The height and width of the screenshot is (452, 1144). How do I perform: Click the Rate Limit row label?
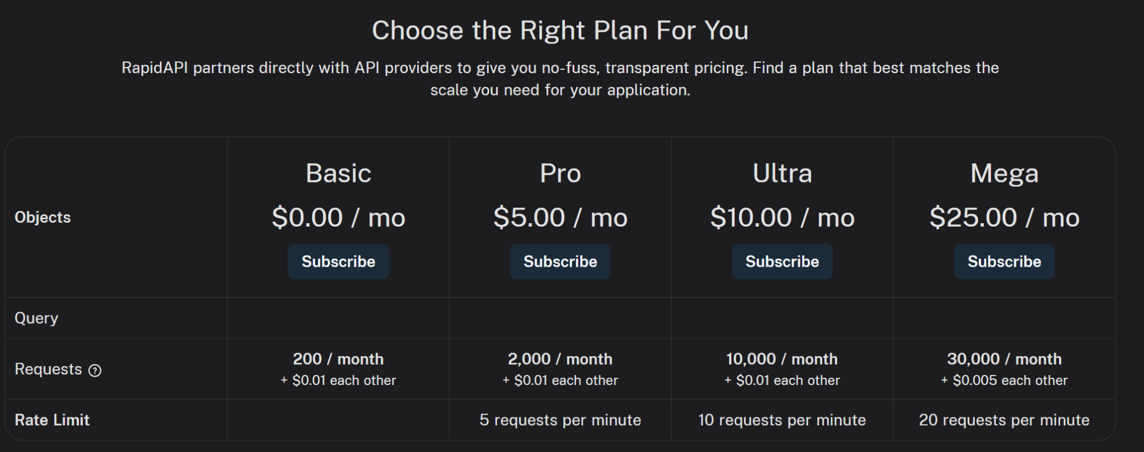click(x=52, y=420)
